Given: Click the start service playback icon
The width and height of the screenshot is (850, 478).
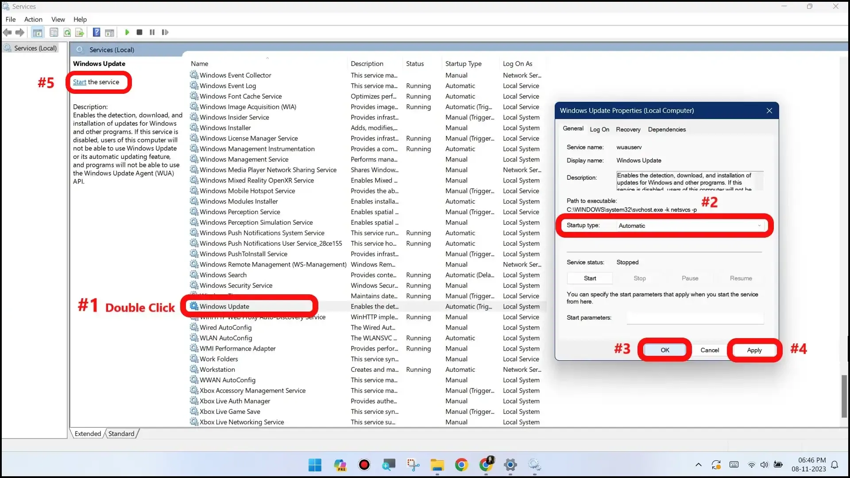Looking at the screenshot, I should click(126, 32).
